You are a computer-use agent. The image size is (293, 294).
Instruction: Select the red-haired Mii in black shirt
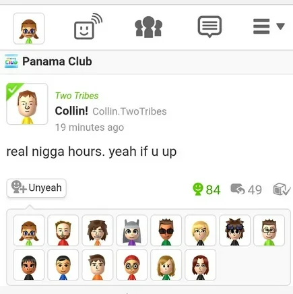point(200,265)
